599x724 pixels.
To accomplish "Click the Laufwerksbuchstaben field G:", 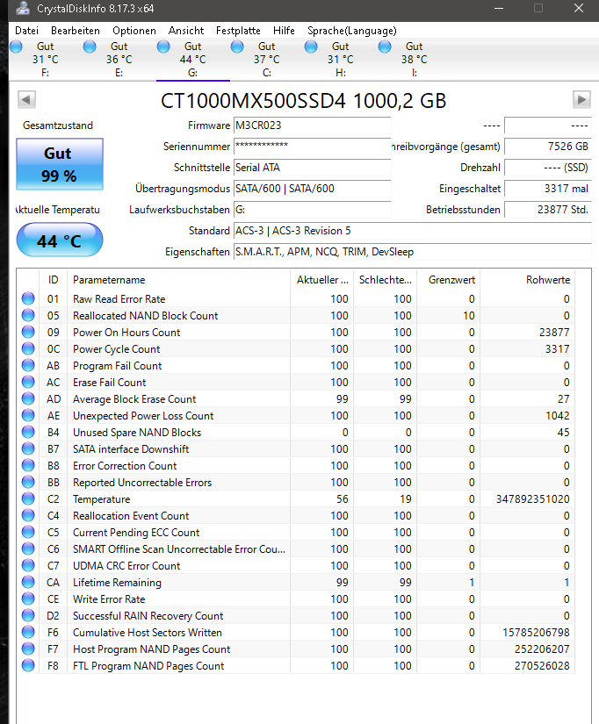I will pyautogui.click(x=312, y=210).
